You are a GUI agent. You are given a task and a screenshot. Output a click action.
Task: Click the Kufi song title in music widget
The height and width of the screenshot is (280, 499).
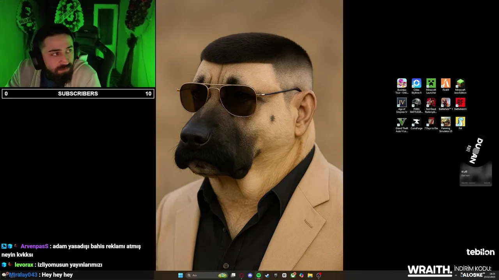tap(464, 171)
